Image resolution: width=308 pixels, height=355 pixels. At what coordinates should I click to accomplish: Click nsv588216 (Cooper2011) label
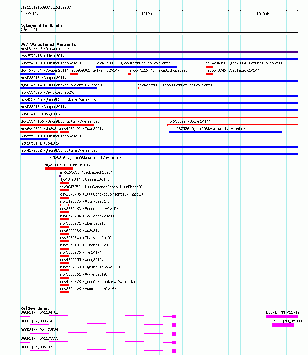(x=44, y=107)
